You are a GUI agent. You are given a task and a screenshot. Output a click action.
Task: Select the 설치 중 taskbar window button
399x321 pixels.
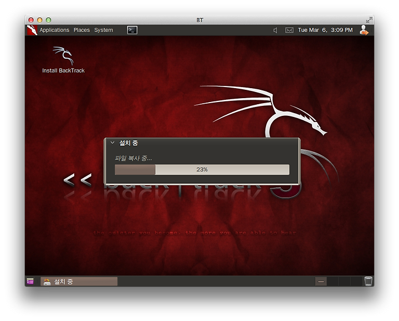tap(79, 282)
